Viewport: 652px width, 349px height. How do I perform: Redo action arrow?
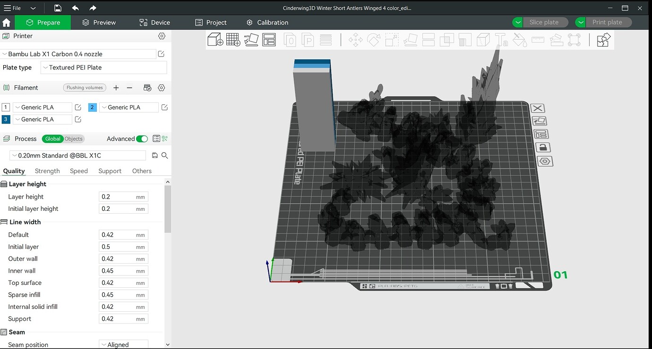pyautogui.click(x=93, y=8)
